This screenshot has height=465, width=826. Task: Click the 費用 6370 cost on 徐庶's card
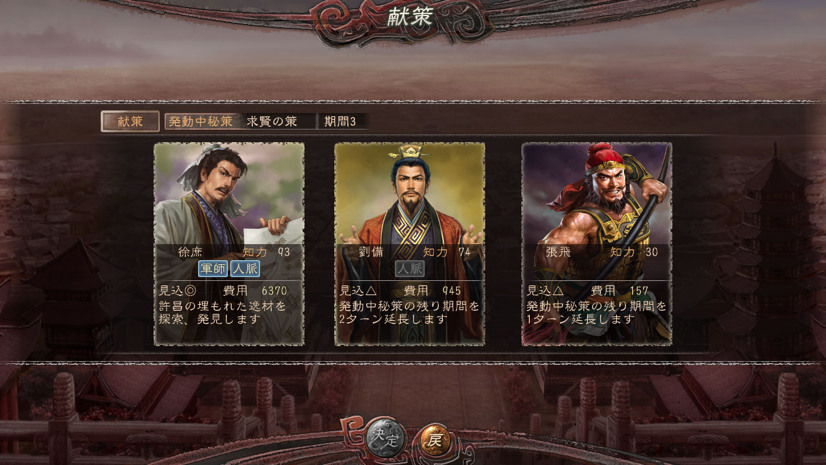[255, 291]
